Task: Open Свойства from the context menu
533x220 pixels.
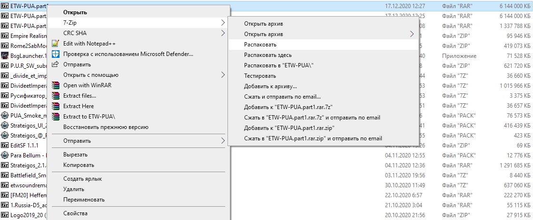Action: pyautogui.click(x=76, y=213)
